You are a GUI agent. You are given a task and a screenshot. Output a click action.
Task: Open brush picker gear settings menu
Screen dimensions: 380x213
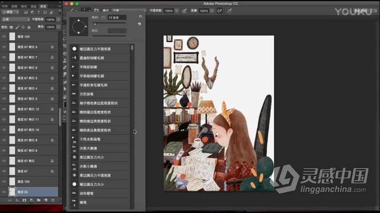coord(140,16)
